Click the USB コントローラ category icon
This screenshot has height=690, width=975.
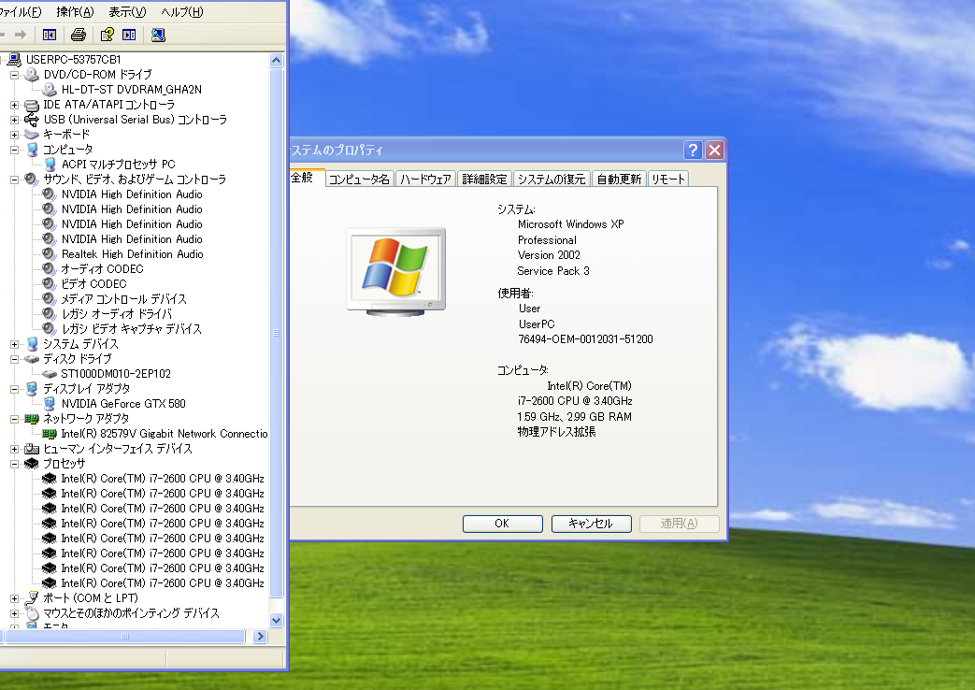pos(32,120)
